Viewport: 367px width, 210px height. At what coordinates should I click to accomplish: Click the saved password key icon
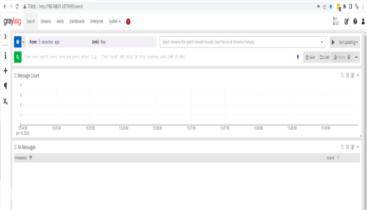[318, 6]
